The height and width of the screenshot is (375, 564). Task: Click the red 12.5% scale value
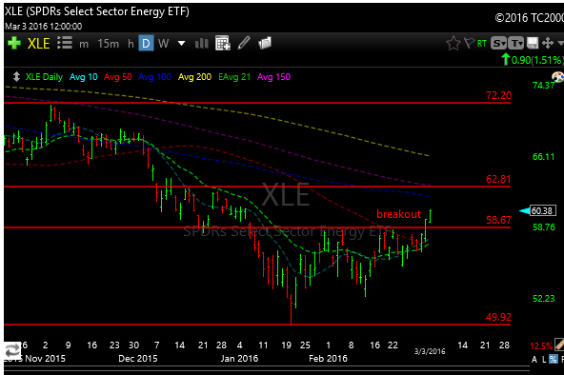pyautogui.click(x=541, y=346)
